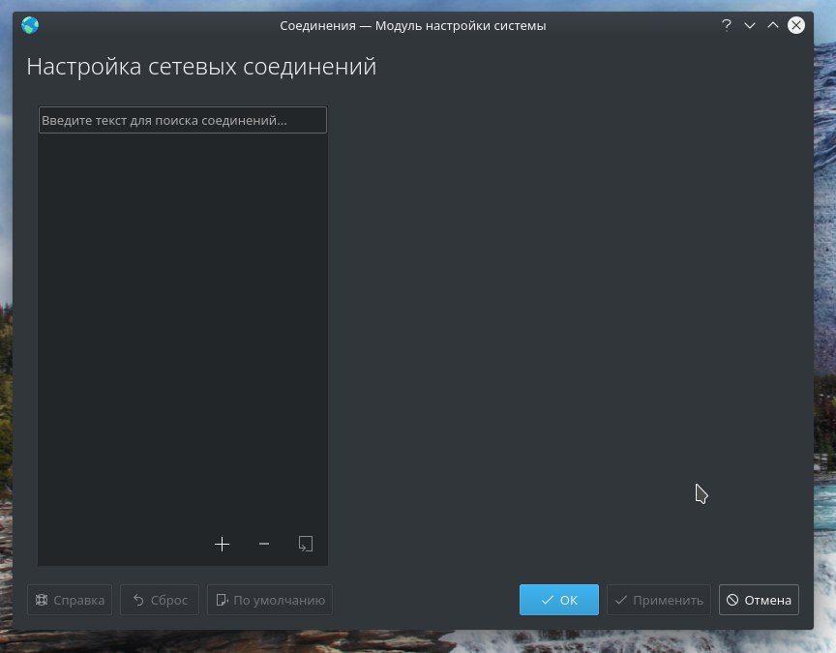Minimize the window with the down chevron
The image size is (836, 653).
tap(750, 25)
